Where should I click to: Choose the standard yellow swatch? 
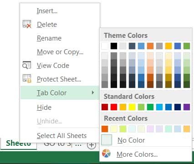pyautogui.click(x=132, y=107)
